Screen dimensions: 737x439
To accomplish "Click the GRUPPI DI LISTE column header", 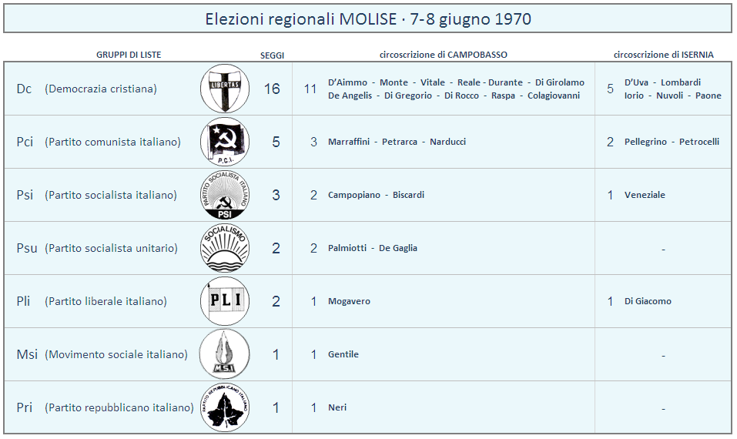I will 129,55.
